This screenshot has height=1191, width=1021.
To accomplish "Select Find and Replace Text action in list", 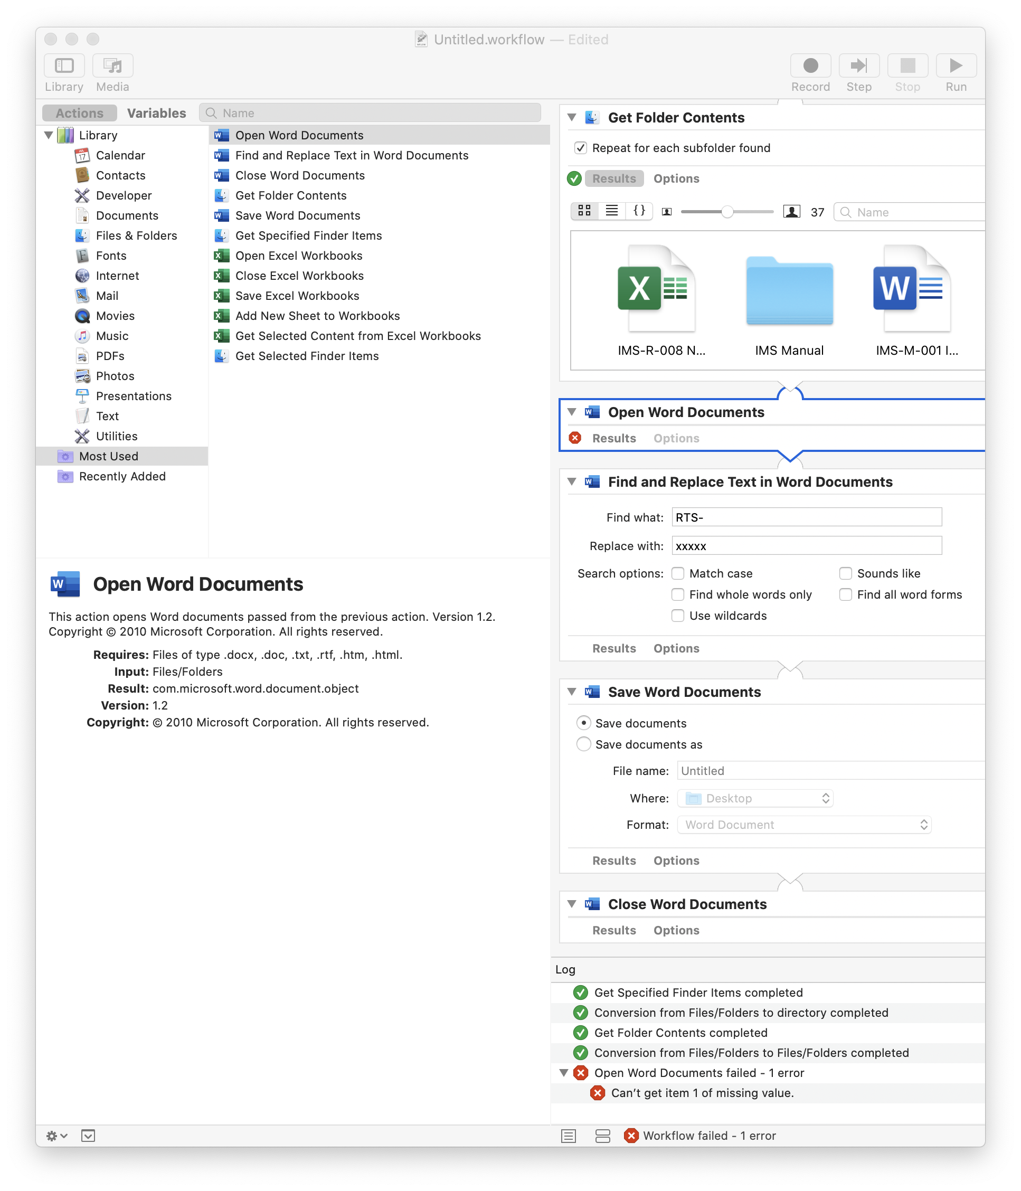I will [351, 155].
